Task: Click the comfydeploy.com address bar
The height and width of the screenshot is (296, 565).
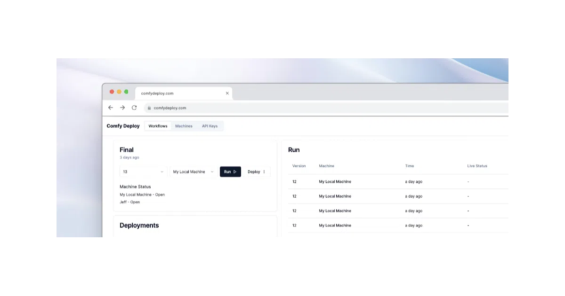Action: pyautogui.click(x=325, y=108)
